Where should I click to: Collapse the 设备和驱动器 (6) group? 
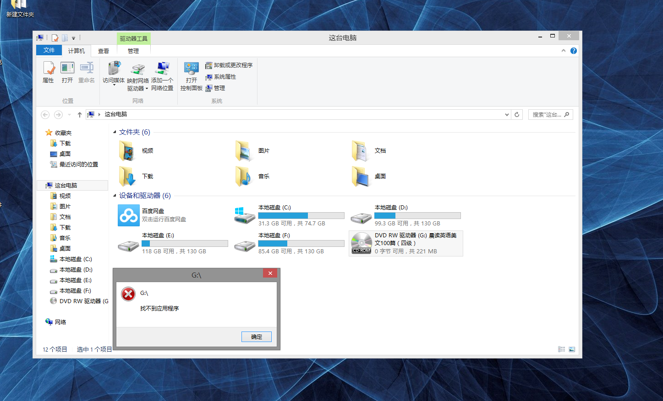[x=115, y=196]
